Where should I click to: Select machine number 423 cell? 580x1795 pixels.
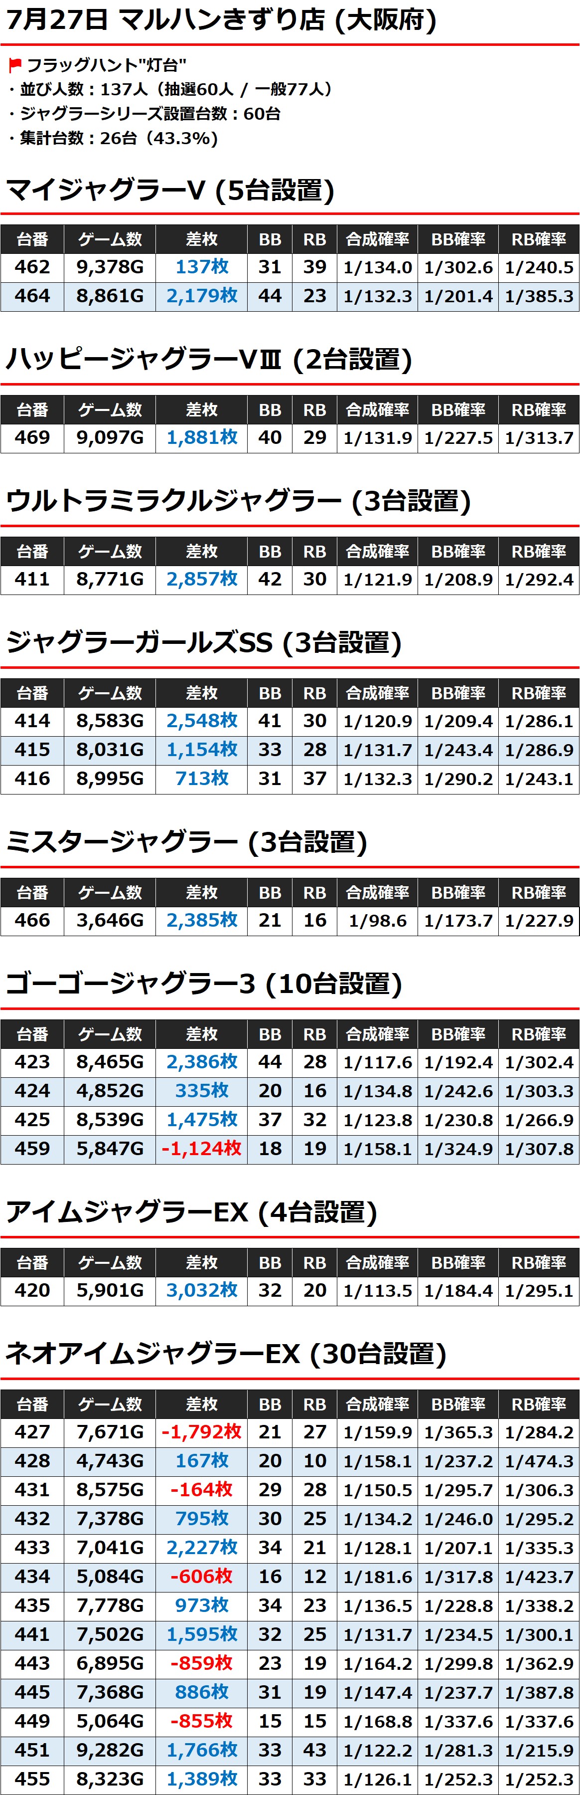pos(32,1062)
